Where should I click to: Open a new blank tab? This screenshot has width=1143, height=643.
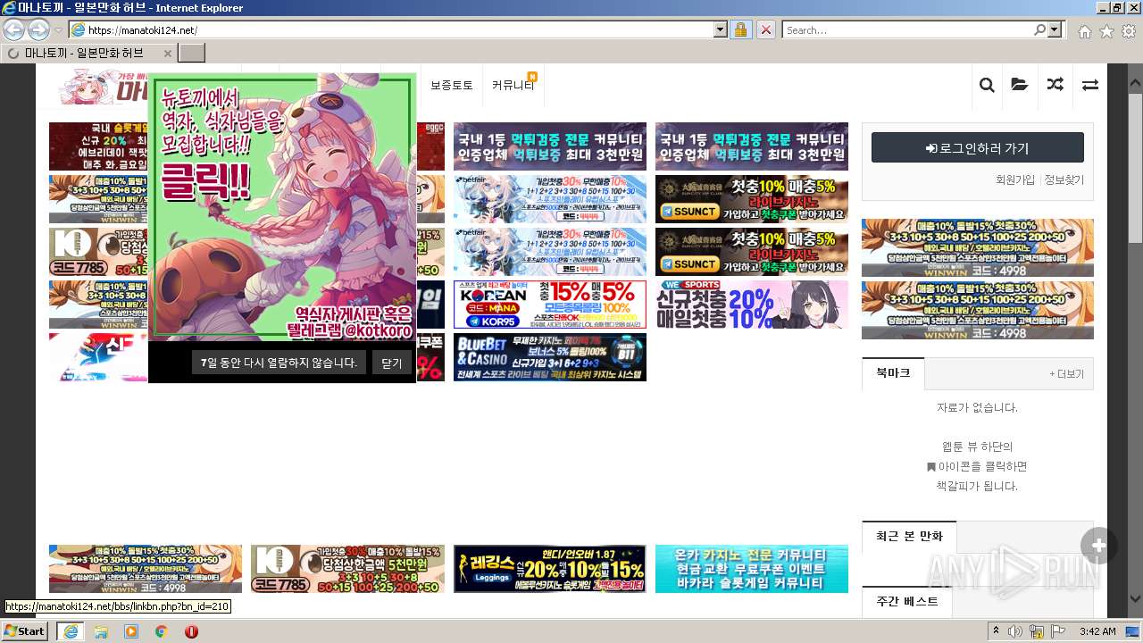click(192, 53)
